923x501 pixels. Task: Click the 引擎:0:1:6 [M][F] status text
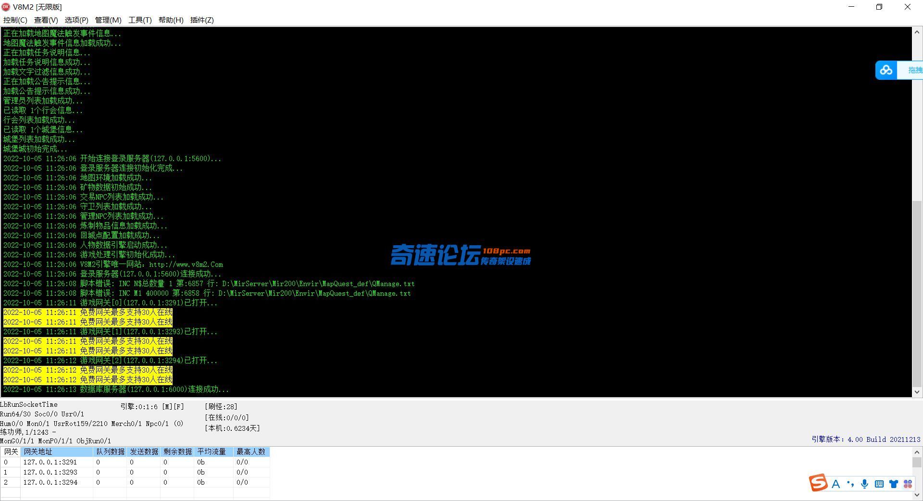point(152,407)
